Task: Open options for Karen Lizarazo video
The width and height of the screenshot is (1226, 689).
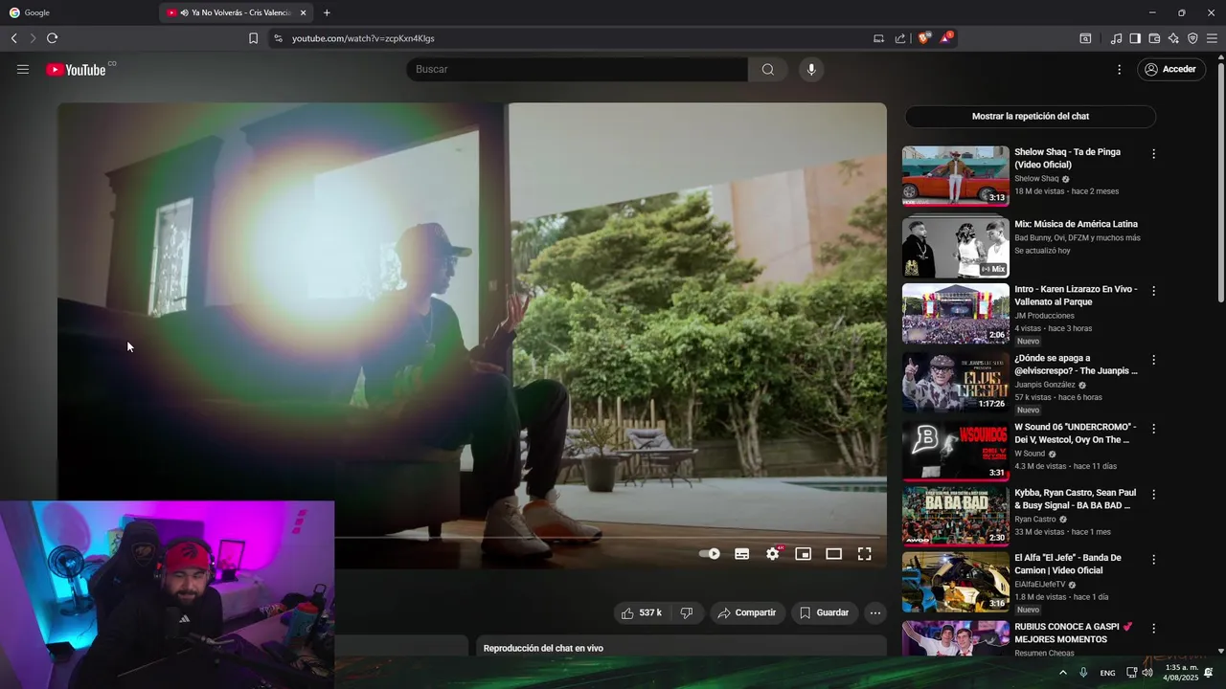Action: [1153, 290]
